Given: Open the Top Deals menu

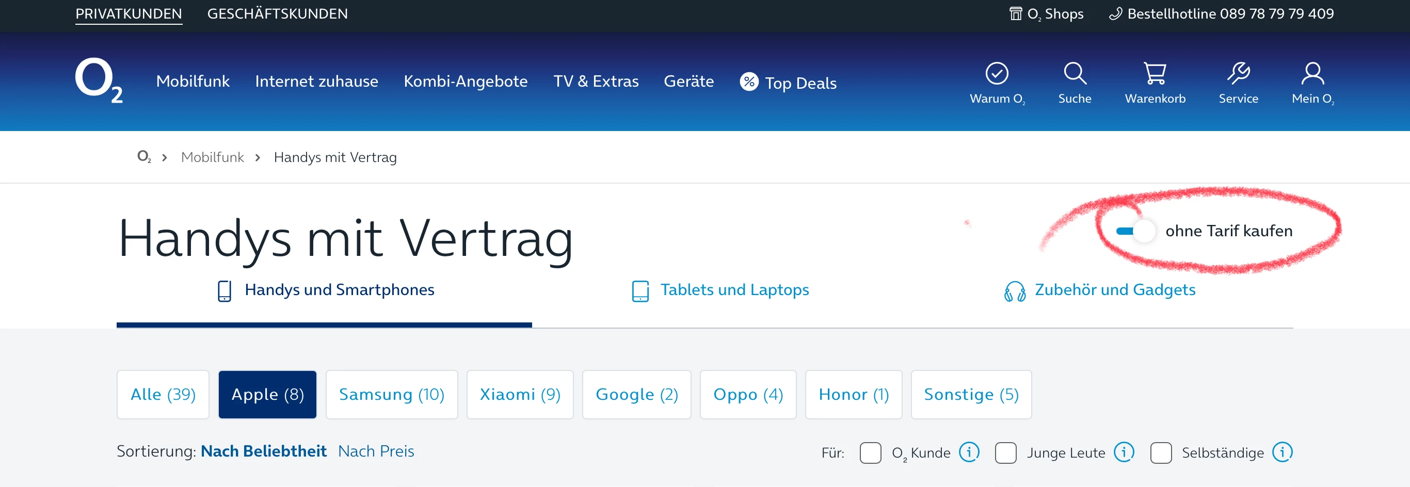Looking at the screenshot, I should [x=800, y=83].
